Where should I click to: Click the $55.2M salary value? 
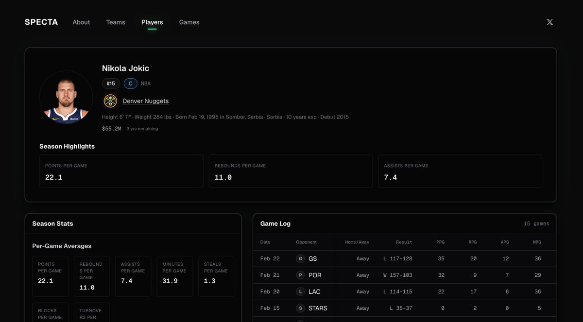(112, 129)
